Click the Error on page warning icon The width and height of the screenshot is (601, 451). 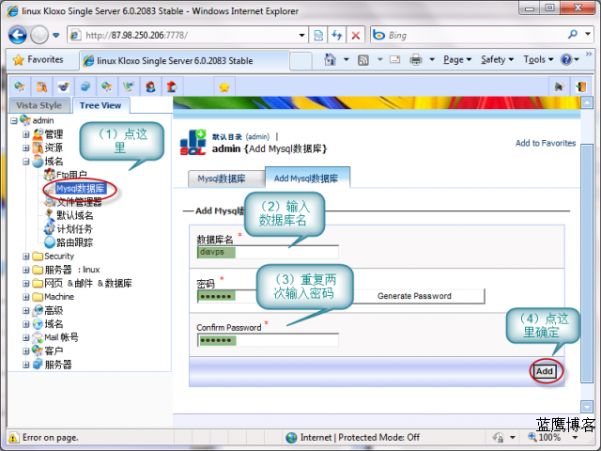13,438
